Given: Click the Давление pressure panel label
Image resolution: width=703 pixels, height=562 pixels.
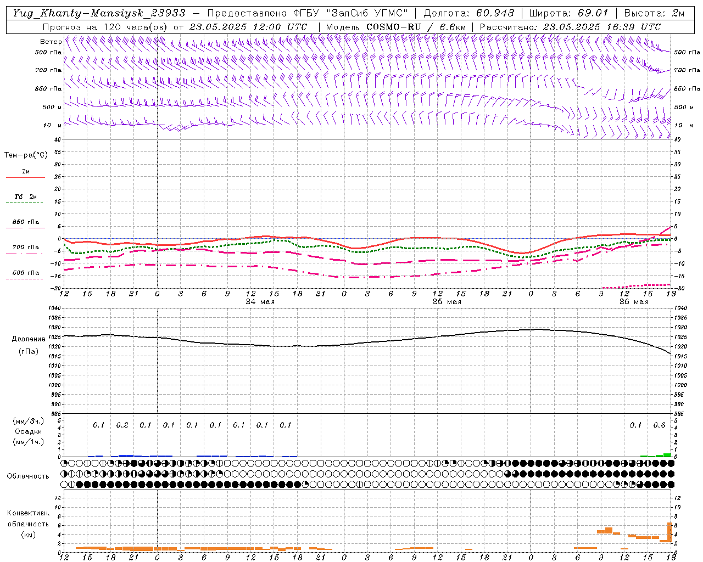Looking at the screenshot, I should coord(28,339).
